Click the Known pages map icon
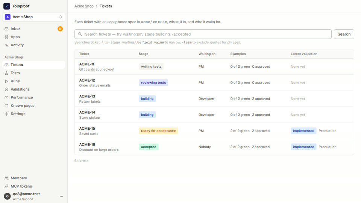Image resolution: width=361 pixels, height=203 pixels. 6,106
